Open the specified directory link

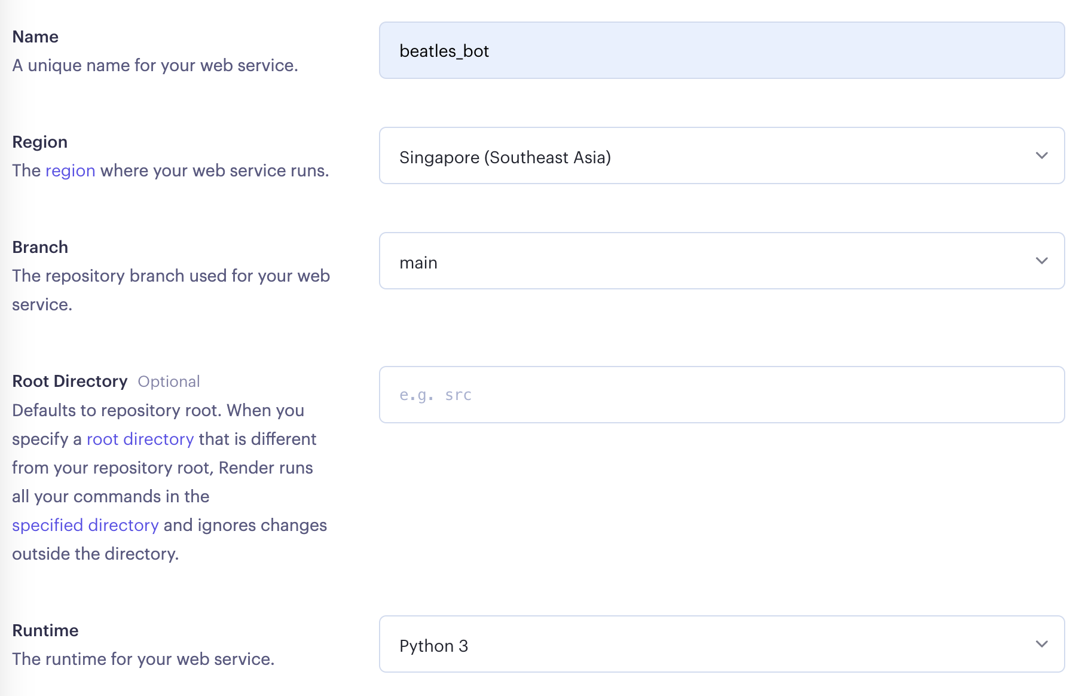coord(85,525)
